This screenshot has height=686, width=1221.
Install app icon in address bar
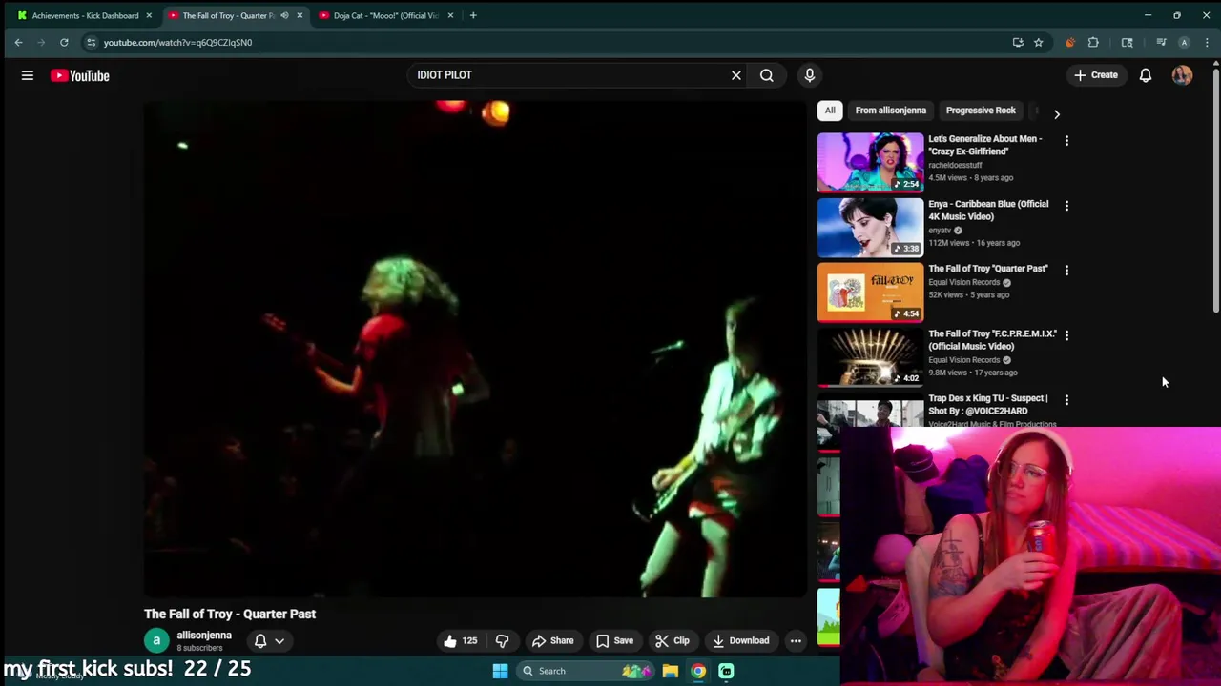click(1018, 42)
